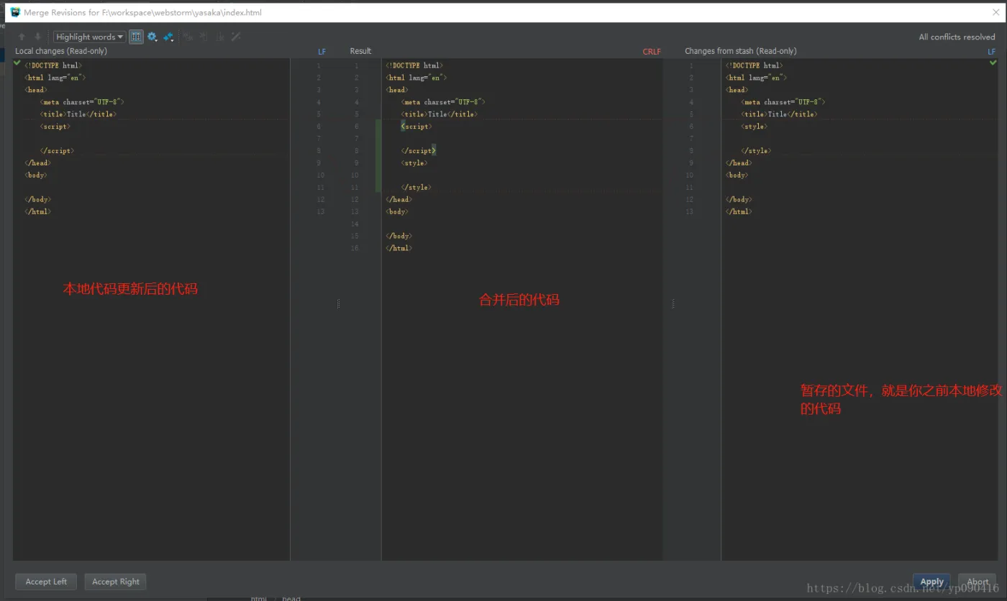Click the first greyed-out apply changes icon
The width and height of the screenshot is (1007, 601).
(x=188, y=37)
